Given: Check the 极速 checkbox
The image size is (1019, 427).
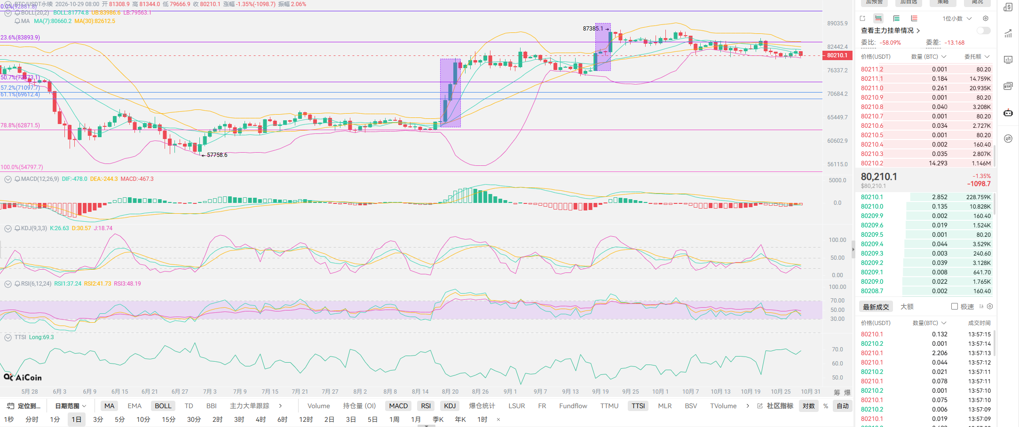Looking at the screenshot, I should pos(955,306).
